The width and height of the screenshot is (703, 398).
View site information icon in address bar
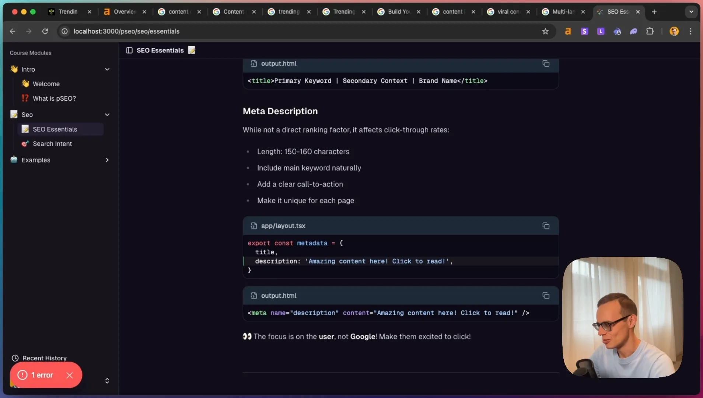[64, 31]
